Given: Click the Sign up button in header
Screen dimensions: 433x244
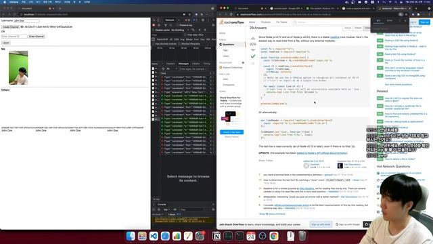Looking at the screenshot, I should pyautogui.click(x=424, y=22).
